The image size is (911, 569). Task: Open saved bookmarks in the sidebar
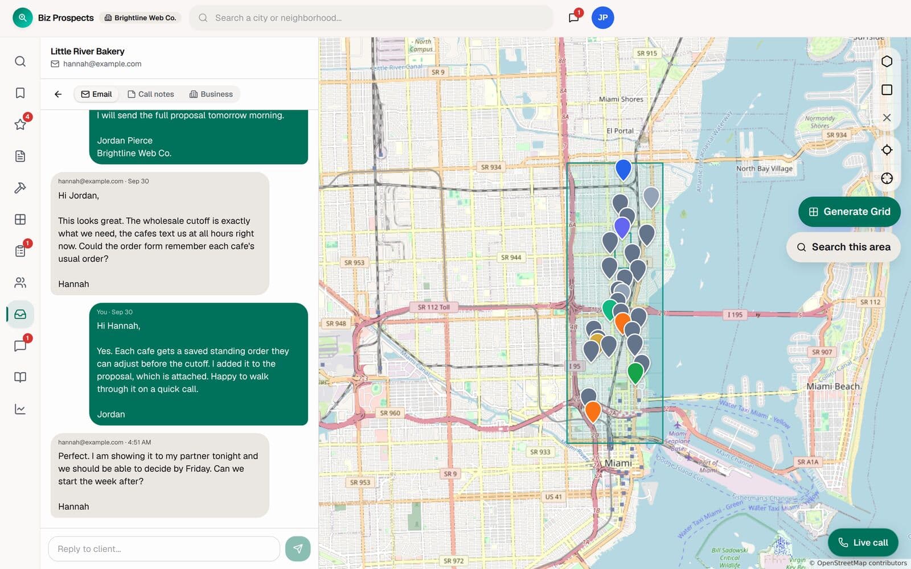pyautogui.click(x=20, y=93)
